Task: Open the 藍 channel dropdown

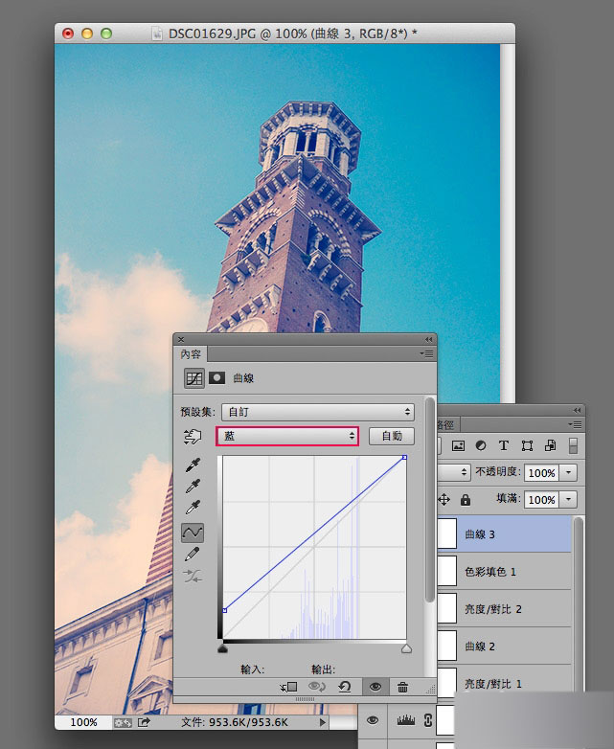Action: [x=286, y=436]
